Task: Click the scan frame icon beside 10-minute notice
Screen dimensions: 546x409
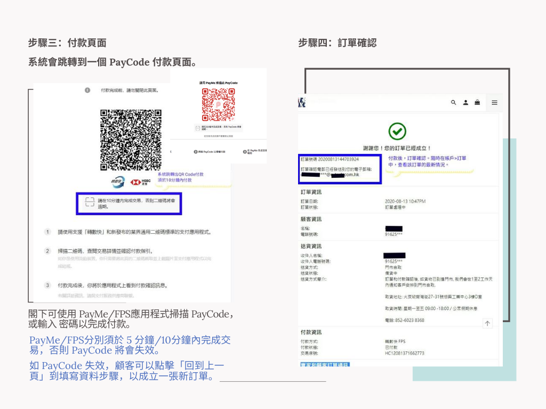Action: [x=90, y=203]
